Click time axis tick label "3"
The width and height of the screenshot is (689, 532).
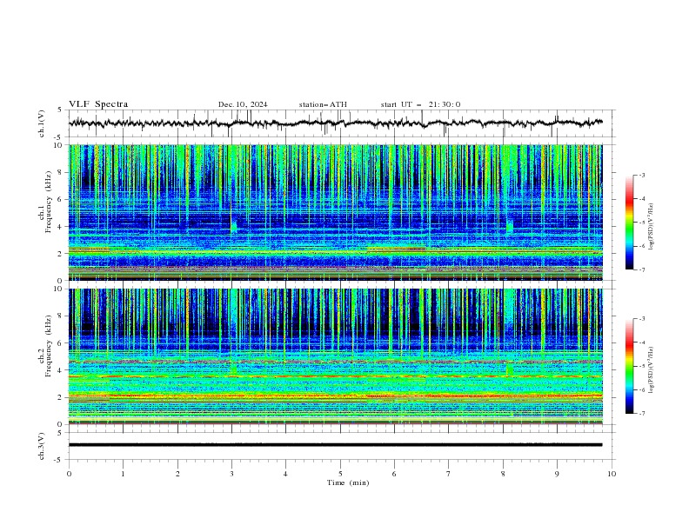tap(231, 474)
